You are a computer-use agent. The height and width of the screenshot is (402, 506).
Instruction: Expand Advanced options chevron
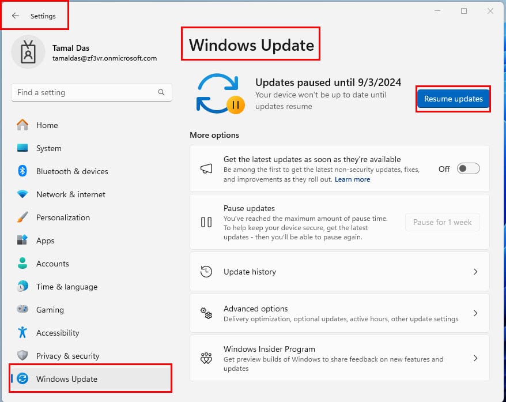(475, 313)
